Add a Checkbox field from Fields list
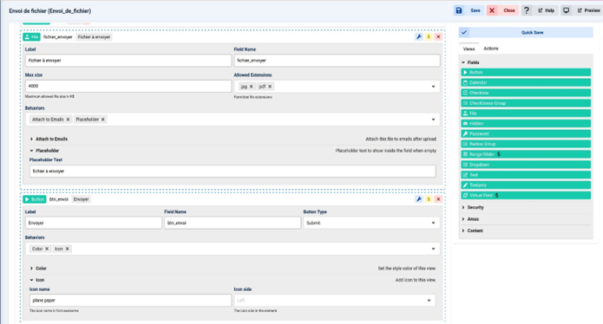 [x=526, y=93]
